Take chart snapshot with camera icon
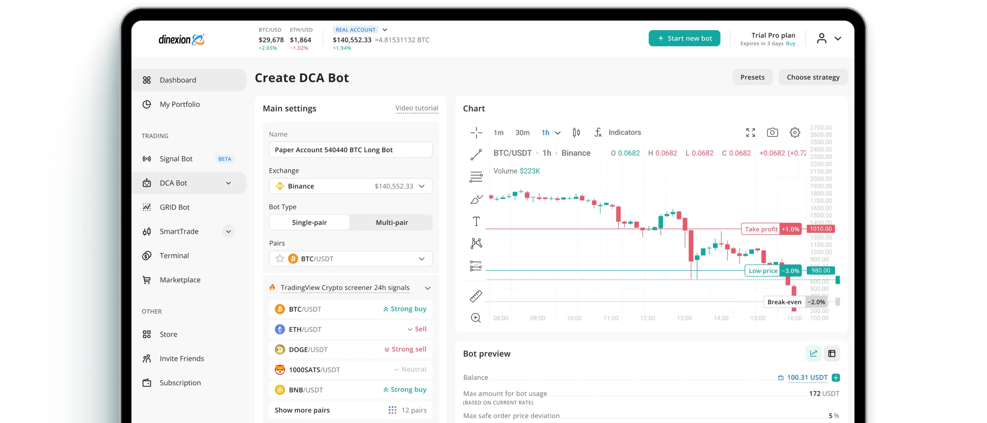 pyautogui.click(x=772, y=133)
